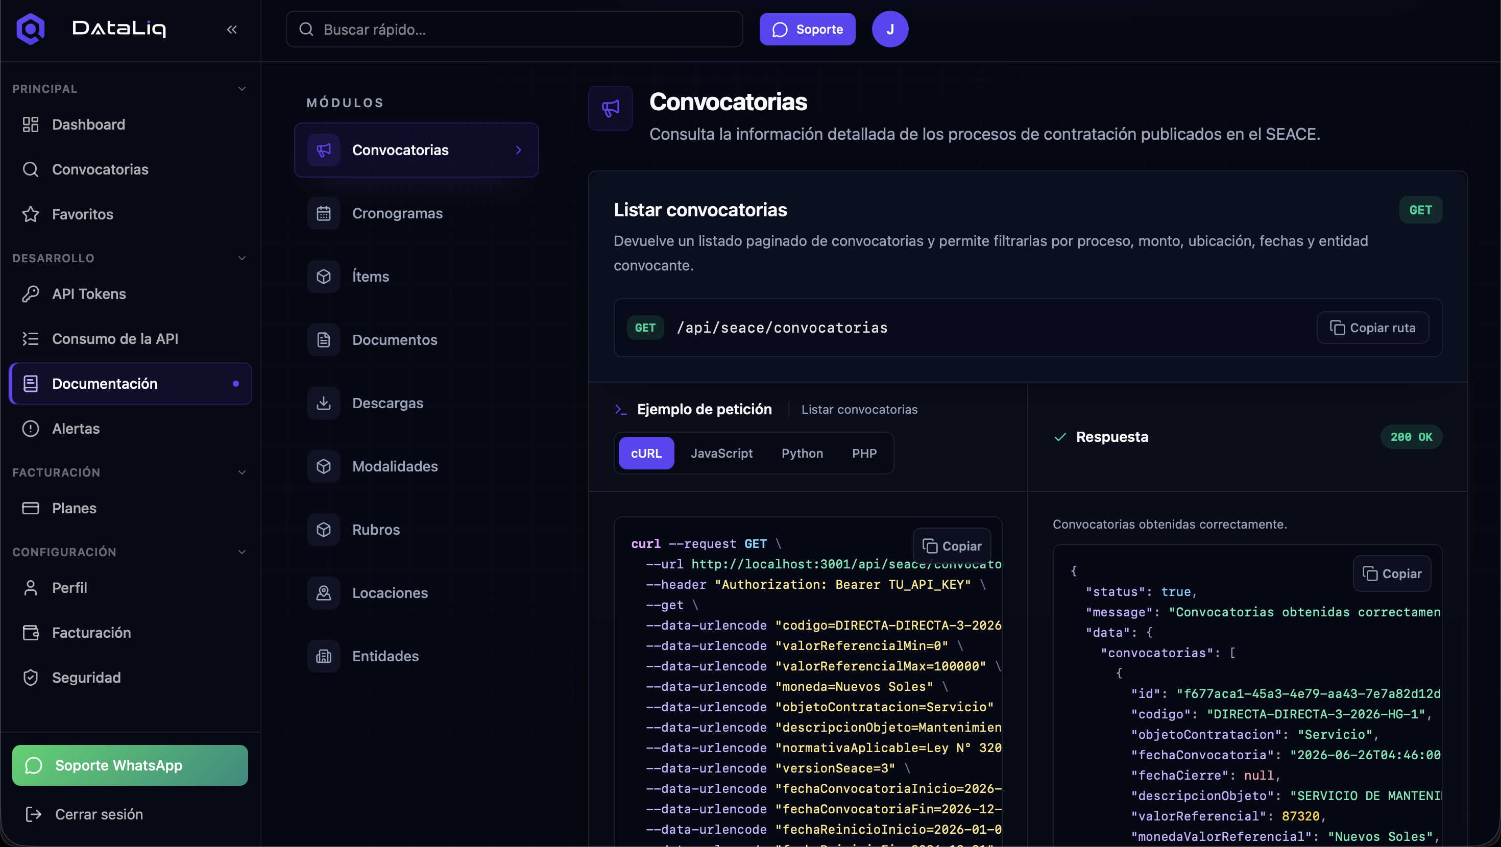Image resolution: width=1501 pixels, height=847 pixels.
Task: Open the Alertas sidebar item
Action: pyautogui.click(x=131, y=428)
